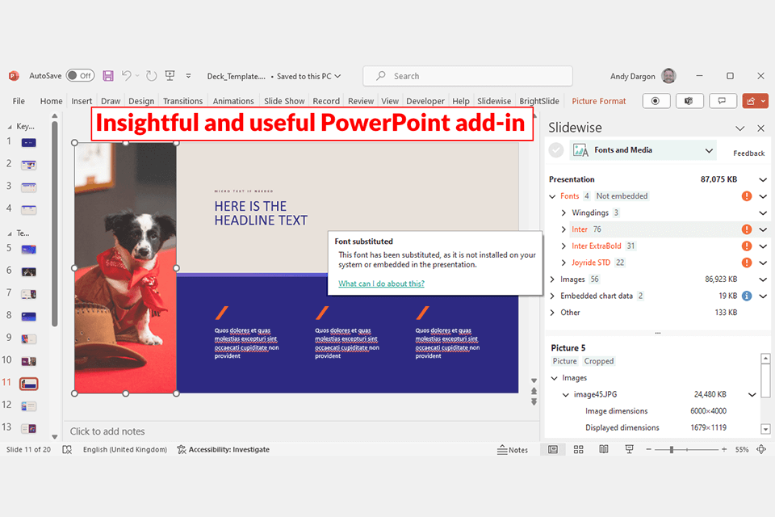
Task: Start Slide Show from status bar
Action: (629, 450)
